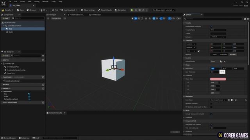Add a new function with plus icon
Viewport: 250px width, 140px height.
coord(43,77)
